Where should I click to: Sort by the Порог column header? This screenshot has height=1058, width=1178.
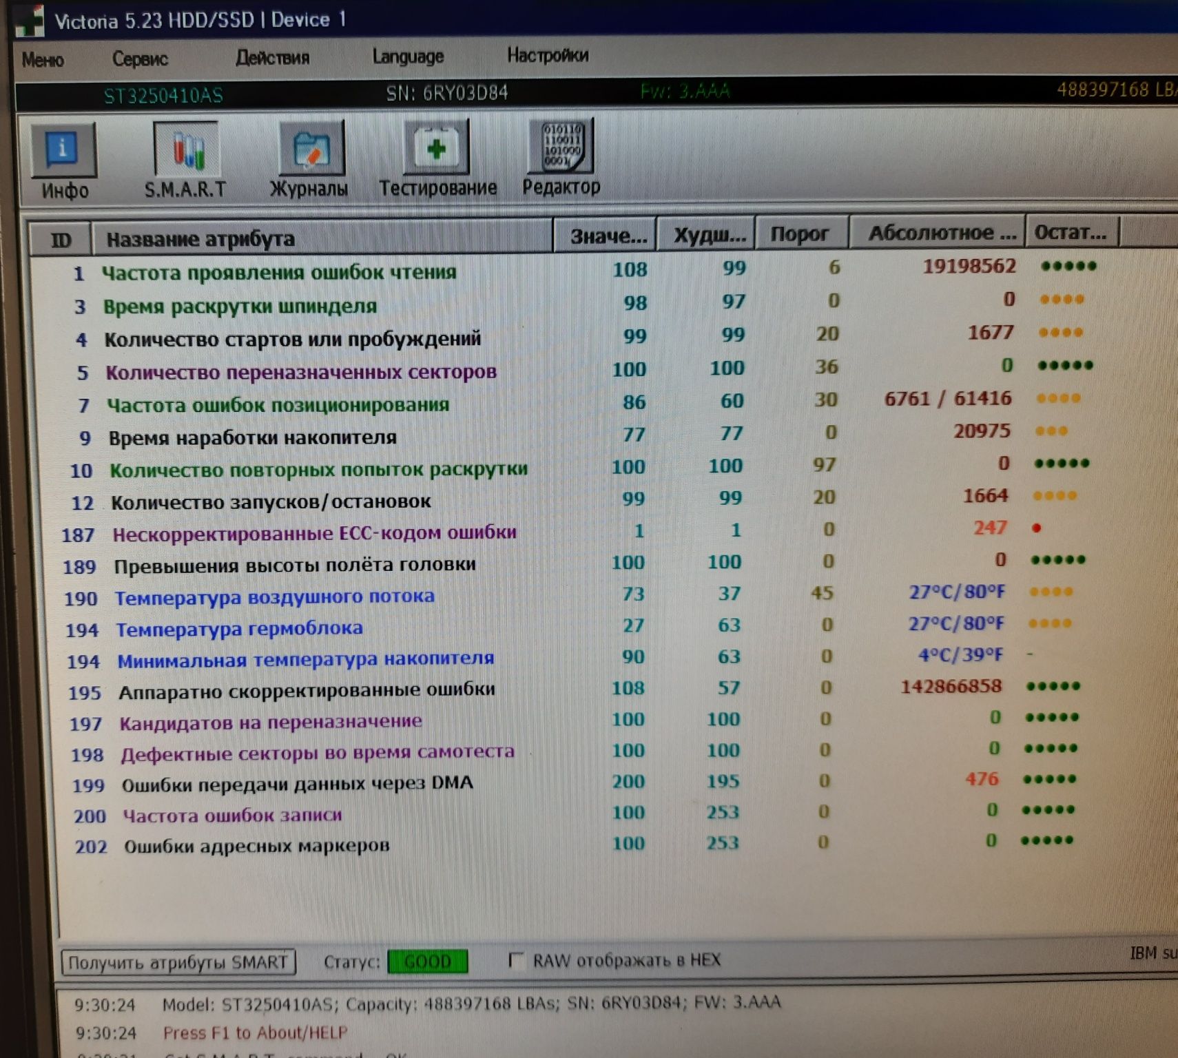pos(801,234)
